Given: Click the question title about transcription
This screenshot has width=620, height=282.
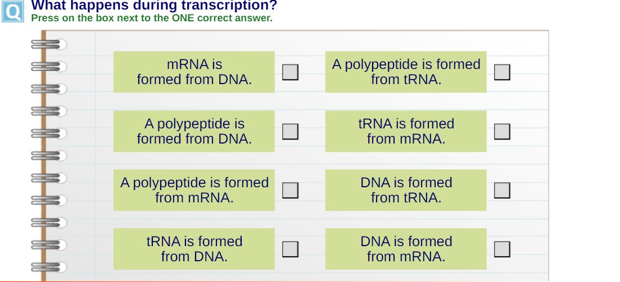Looking at the screenshot, I should (x=154, y=6).
